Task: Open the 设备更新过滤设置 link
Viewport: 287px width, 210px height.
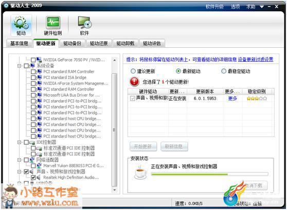Action: click(x=256, y=60)
